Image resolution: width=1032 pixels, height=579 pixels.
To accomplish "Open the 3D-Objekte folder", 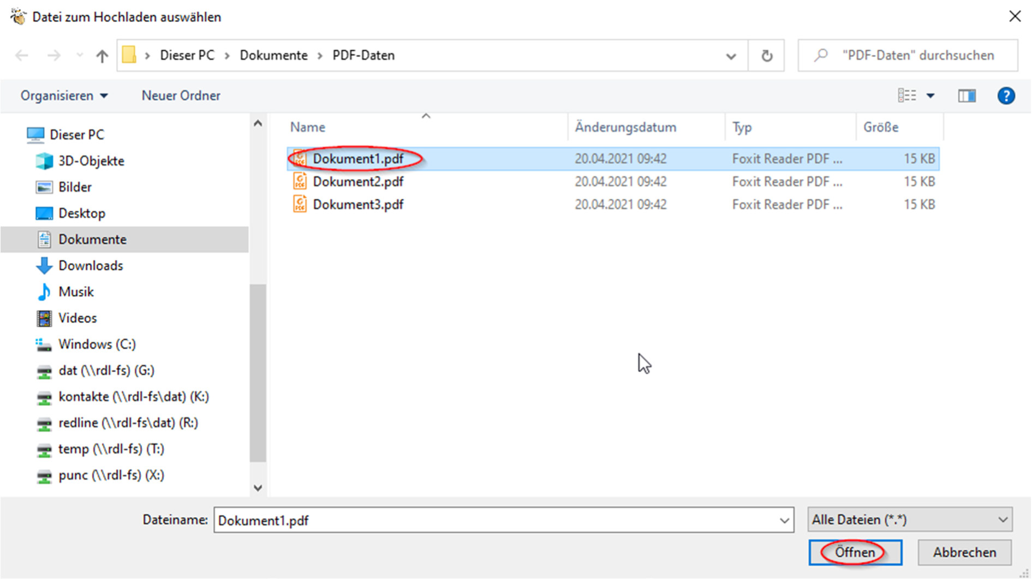I will coord(91,161).
